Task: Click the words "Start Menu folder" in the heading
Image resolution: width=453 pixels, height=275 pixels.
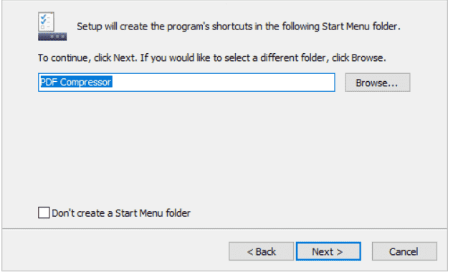Action: tap(361, 27)
